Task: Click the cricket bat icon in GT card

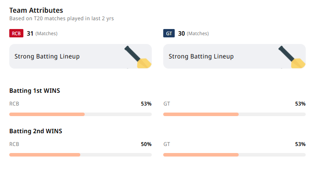Action: point(292,57)
